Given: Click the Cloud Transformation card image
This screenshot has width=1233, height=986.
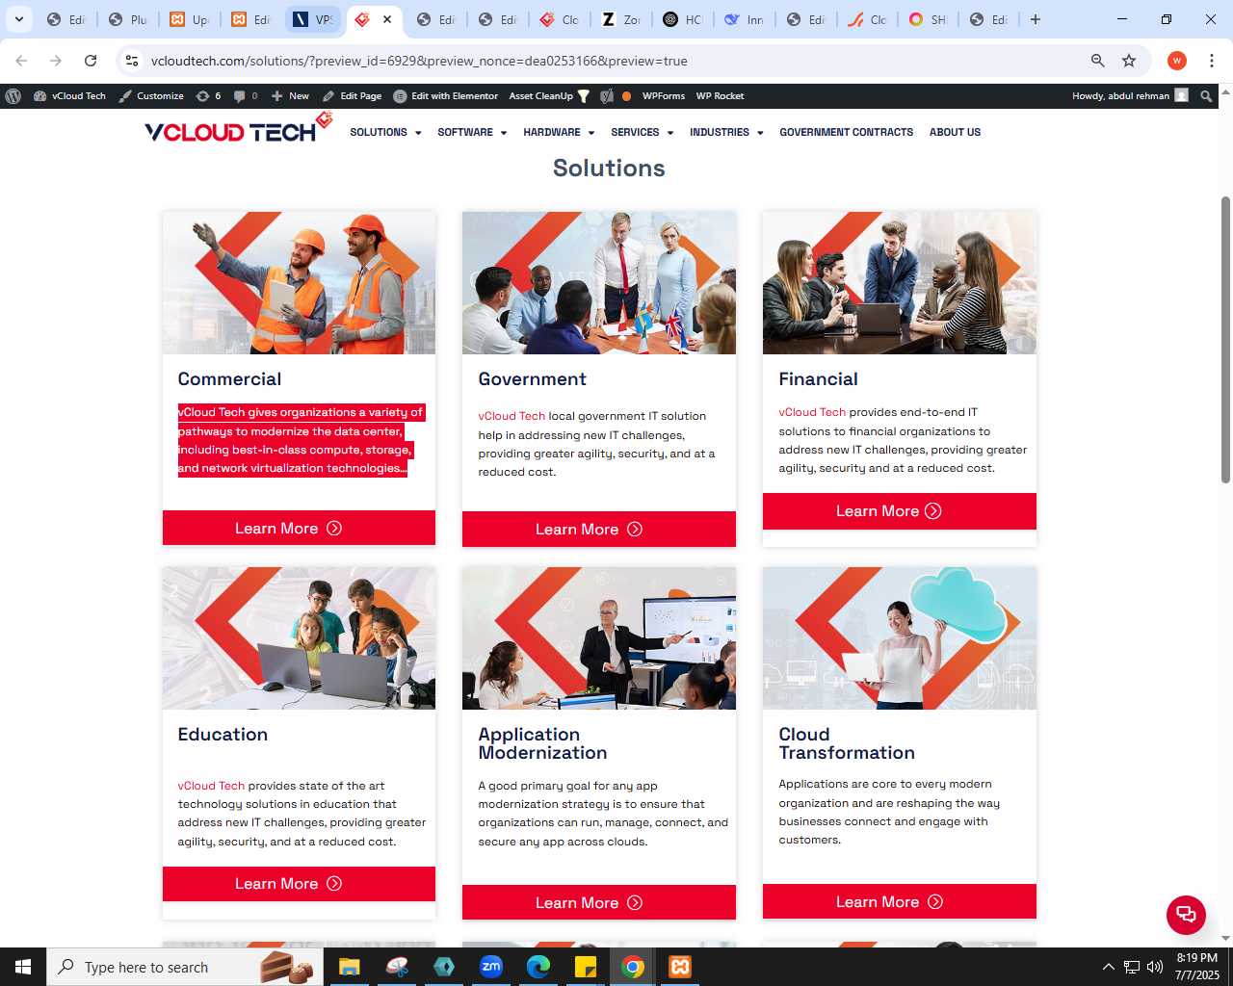Looking at the screenshot, I should (x=900, y=638).
